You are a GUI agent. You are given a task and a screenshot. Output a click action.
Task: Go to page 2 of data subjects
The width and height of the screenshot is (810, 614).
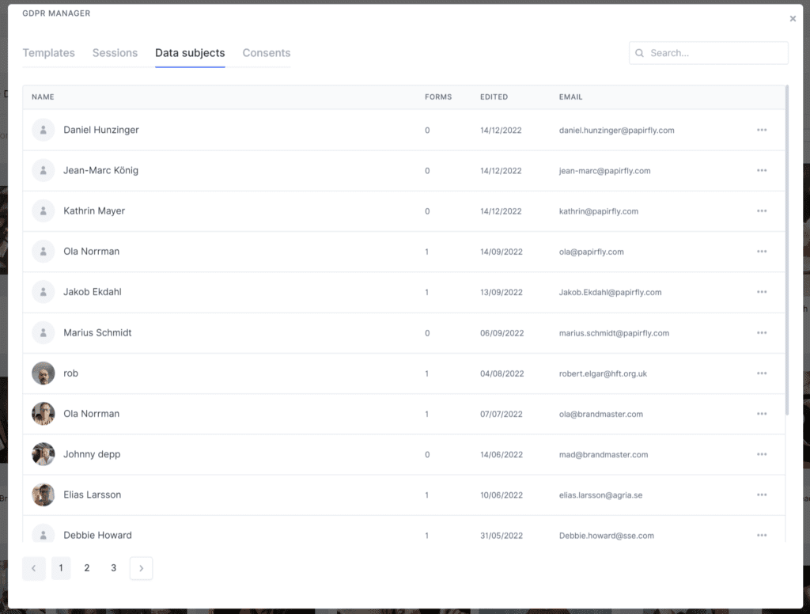click(87, 568)
